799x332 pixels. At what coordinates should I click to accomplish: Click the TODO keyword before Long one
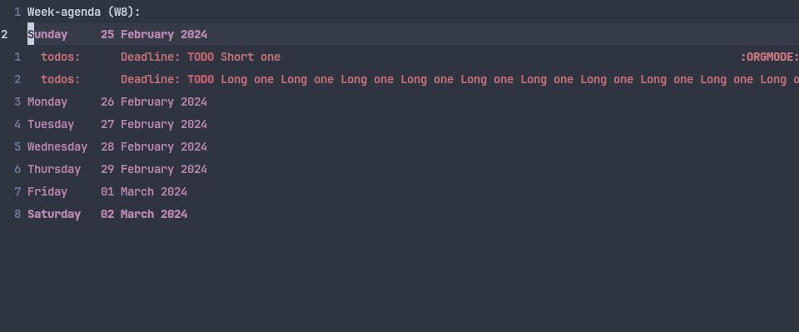201,79
